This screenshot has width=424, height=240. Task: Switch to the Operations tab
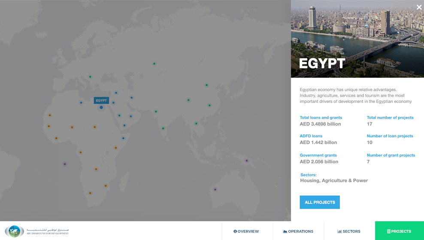pos(298,231)
